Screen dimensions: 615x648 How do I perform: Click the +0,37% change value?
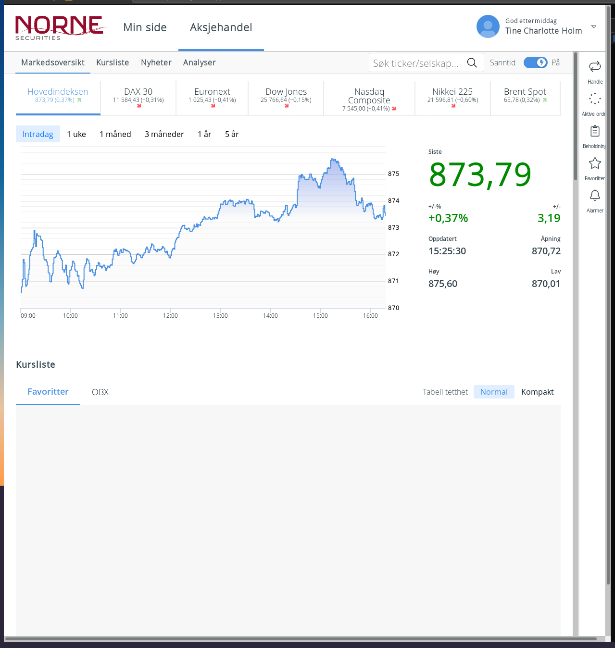coord(448,218)
